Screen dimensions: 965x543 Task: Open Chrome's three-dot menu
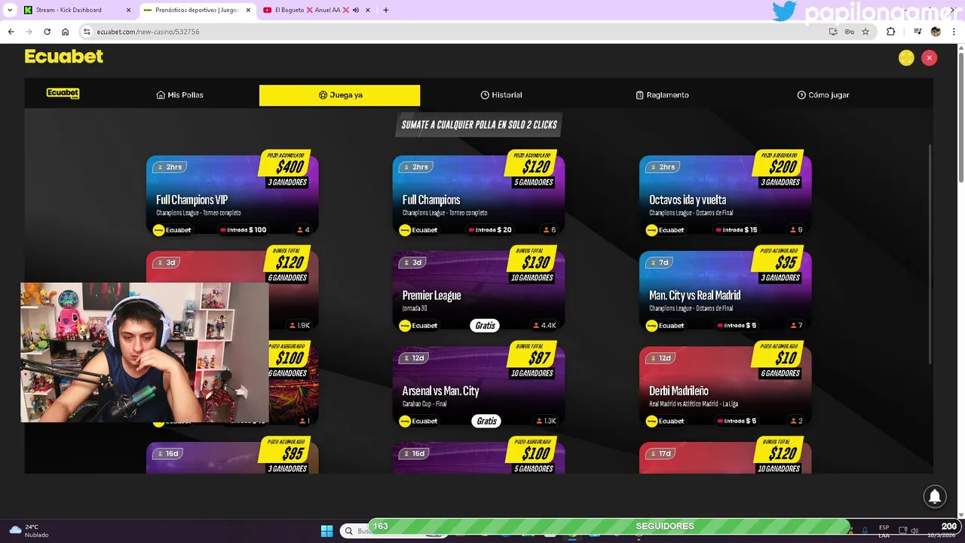tap(954, 32)
